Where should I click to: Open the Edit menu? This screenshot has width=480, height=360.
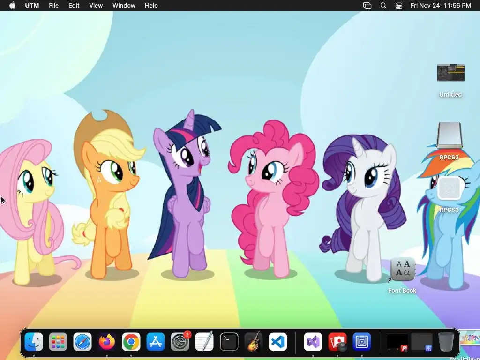tap(74, 6)
